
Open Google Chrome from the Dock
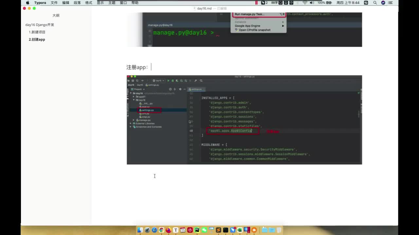(161, 230)
